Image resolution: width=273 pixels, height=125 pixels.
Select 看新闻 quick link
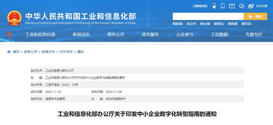pos(177,24)
